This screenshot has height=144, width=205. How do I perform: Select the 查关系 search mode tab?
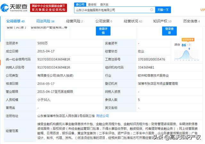coord(104,4)
